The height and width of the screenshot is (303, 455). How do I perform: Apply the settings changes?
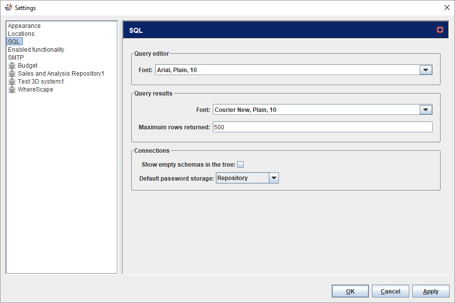tap(431, 292)
